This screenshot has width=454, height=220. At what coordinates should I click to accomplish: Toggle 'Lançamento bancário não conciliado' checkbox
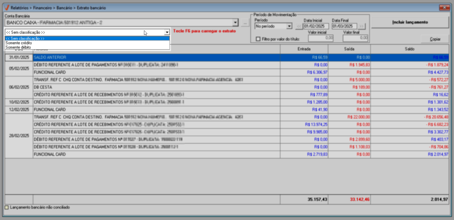pyautogui.click(x=7, y=207)
